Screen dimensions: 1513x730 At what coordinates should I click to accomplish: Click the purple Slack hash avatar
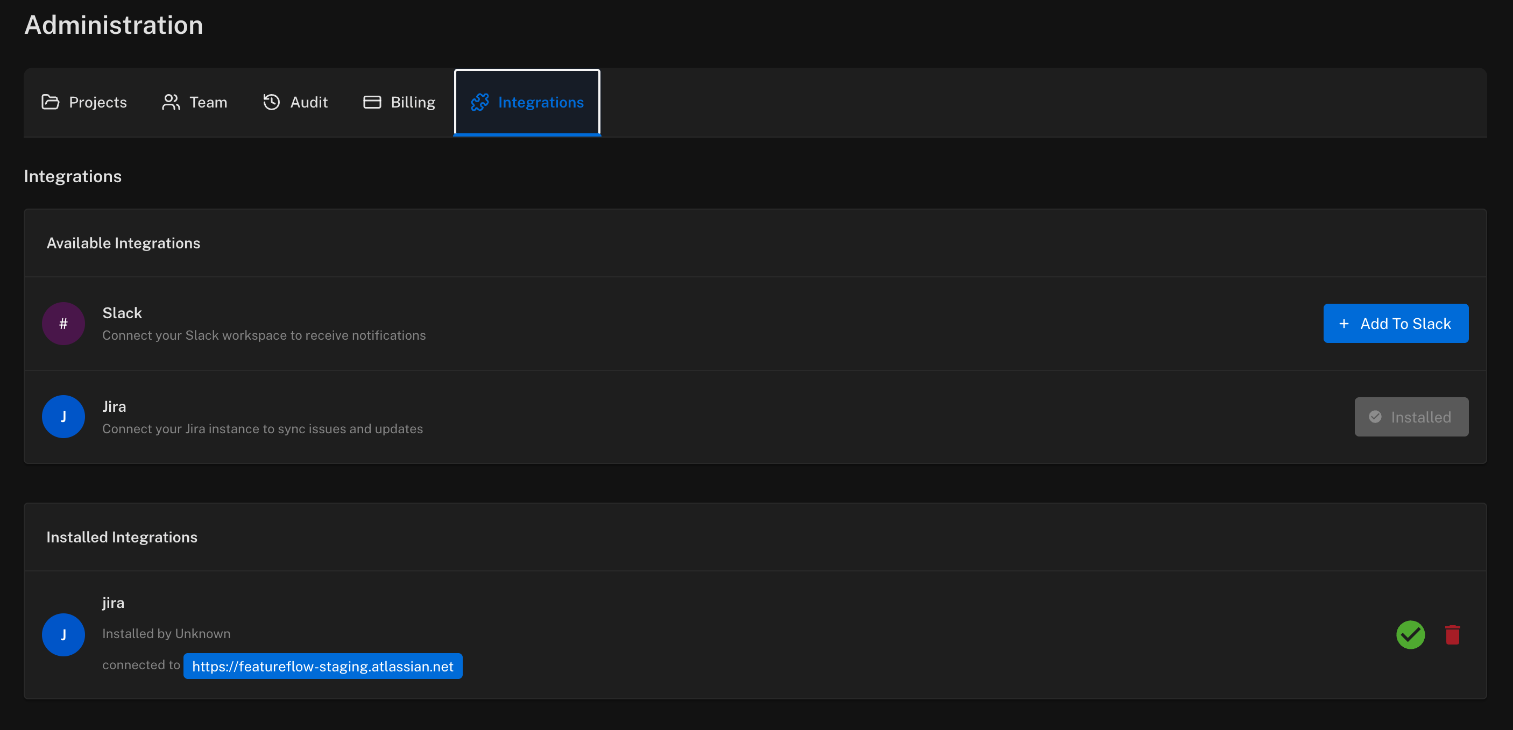[63, 323]
